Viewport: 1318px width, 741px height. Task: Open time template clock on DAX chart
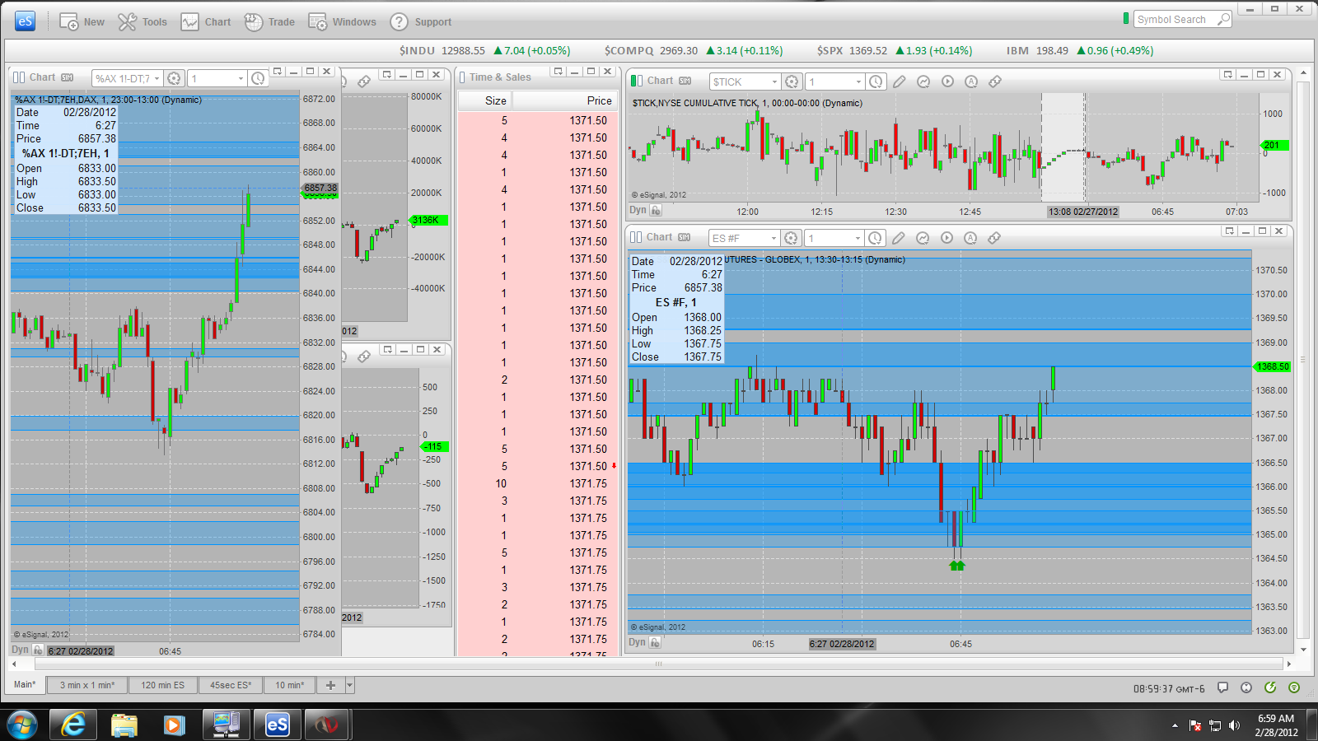point(258,78)
